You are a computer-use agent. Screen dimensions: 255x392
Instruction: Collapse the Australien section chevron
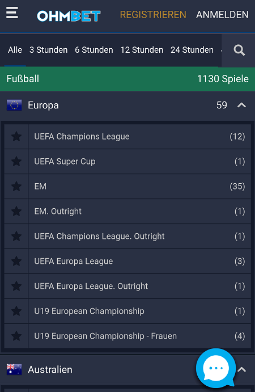(x=241, y=369)
